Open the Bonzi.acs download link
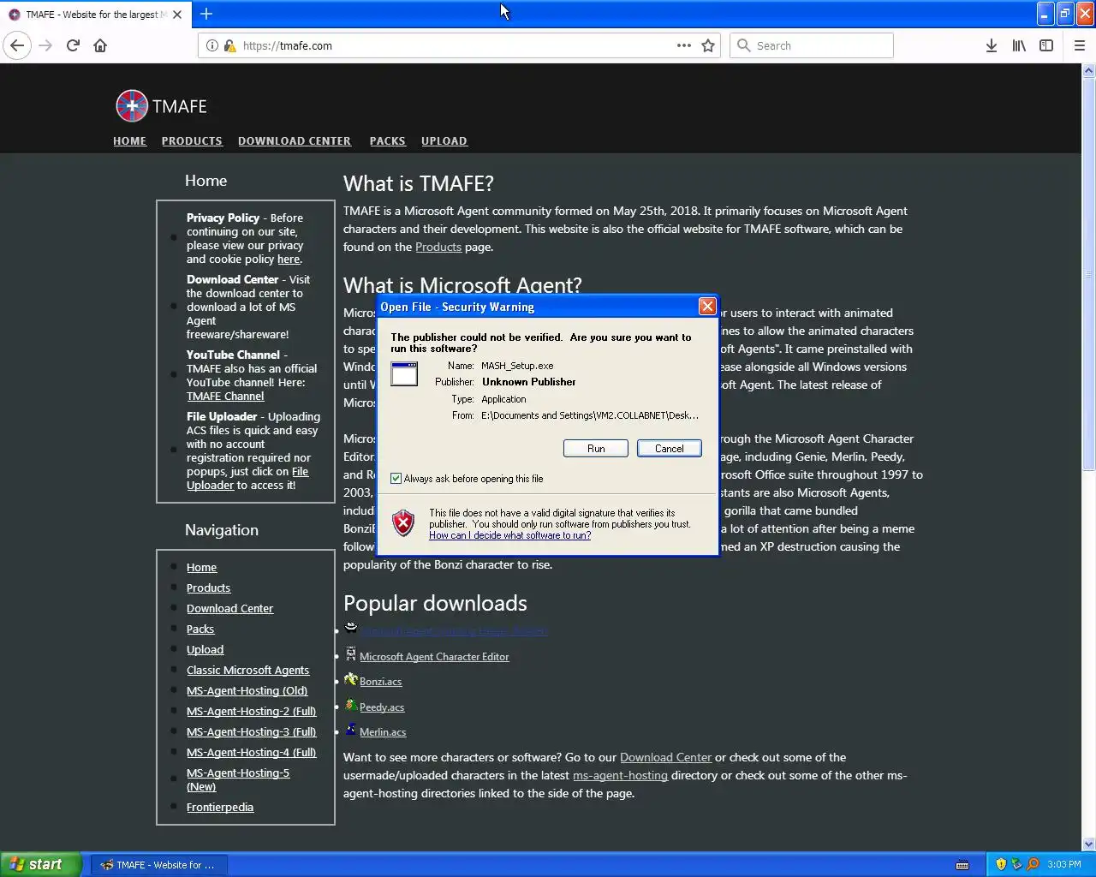 click(381, 682)
